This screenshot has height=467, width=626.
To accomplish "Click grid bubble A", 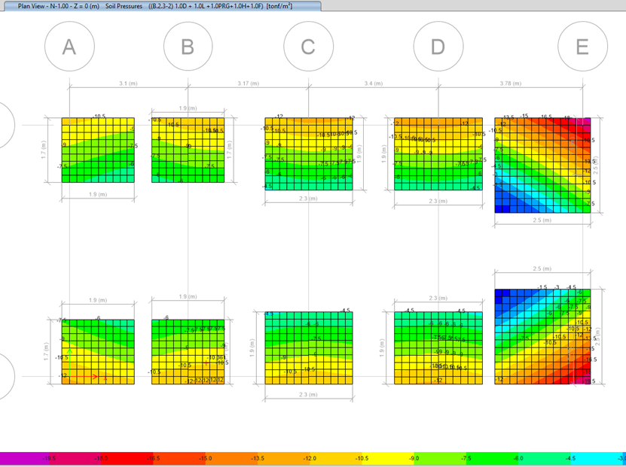I will 69,47.
